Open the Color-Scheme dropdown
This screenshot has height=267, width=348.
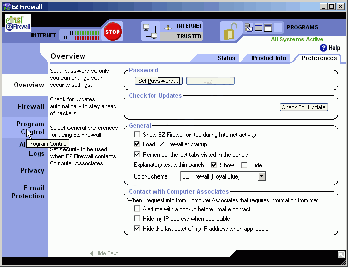click(261, 176)
